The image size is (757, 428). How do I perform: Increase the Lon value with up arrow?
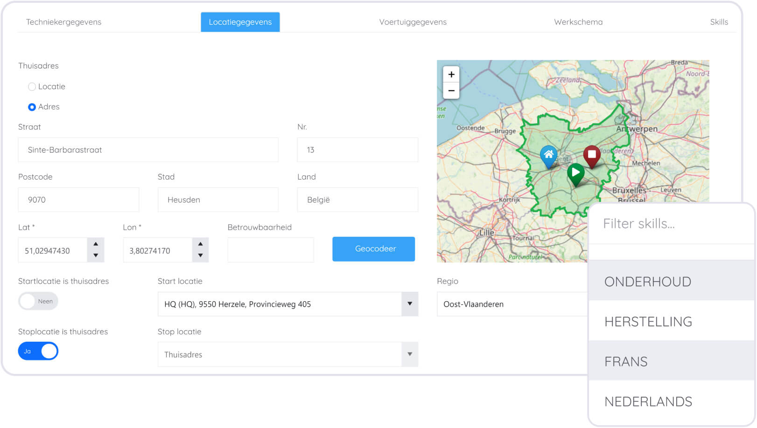[200, 244]
